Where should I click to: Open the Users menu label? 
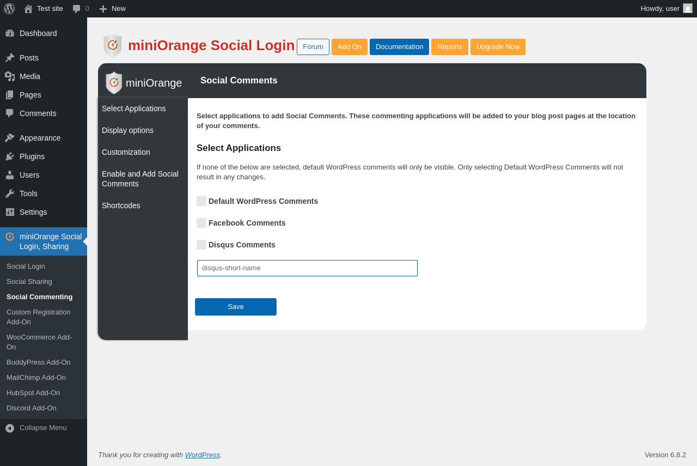pyautogui.click(x=29, y=175)
